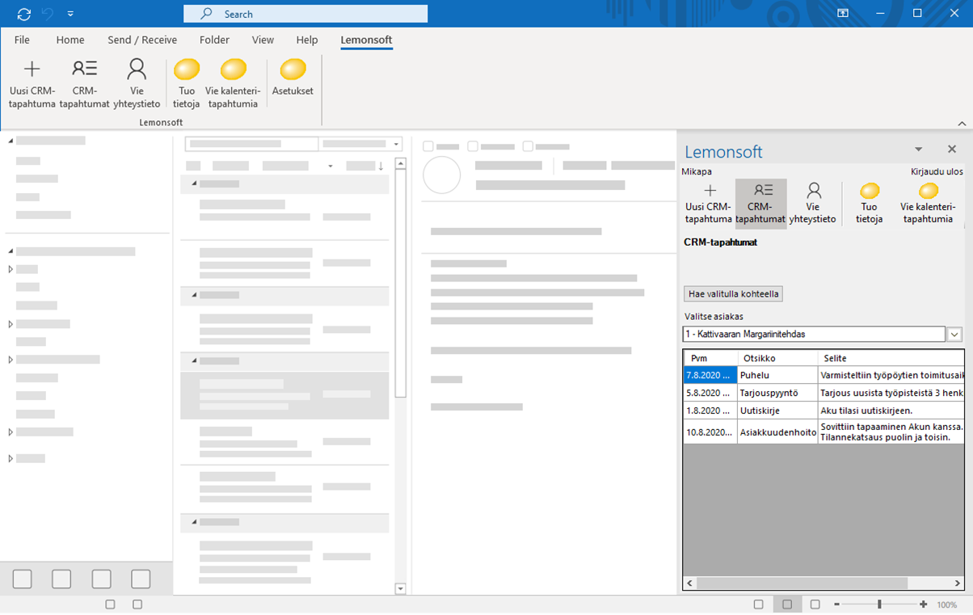Click the Kirjaudu ulos link
Image resolution: width=973 pixels, height=615 pixels.
(937, 171)
